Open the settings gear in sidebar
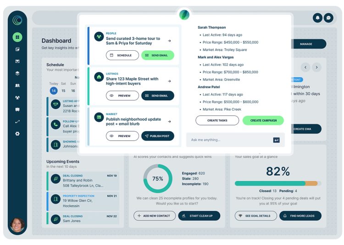 [x=17, y=133]
